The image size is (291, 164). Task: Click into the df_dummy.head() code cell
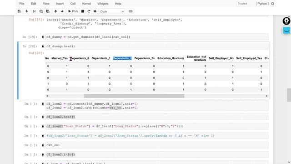[157, 46]
